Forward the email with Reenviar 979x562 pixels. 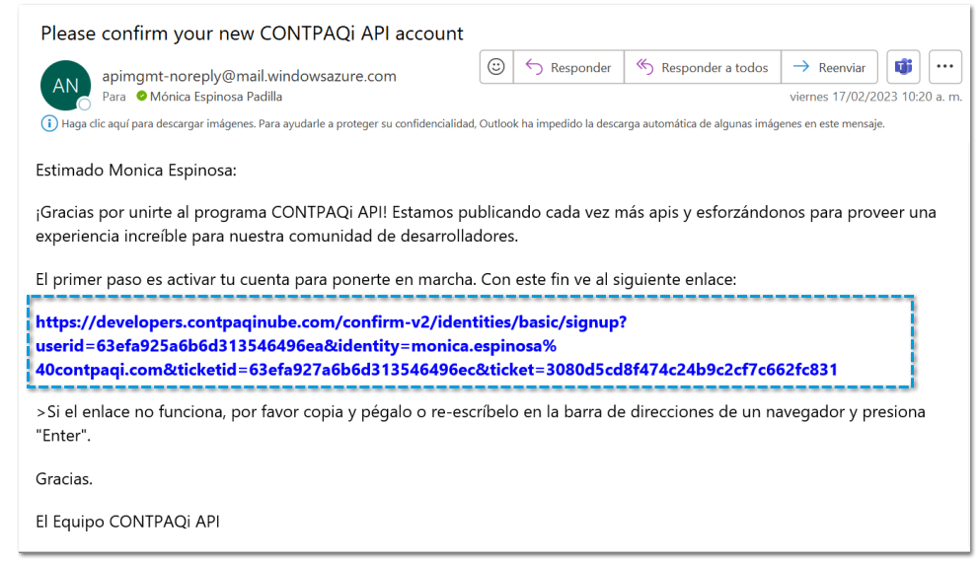click(830, 67)
